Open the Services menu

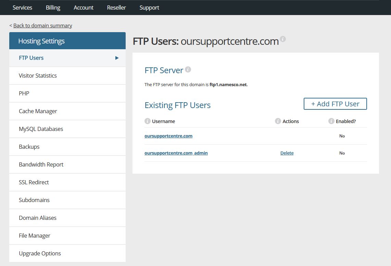tap(22, 8)
